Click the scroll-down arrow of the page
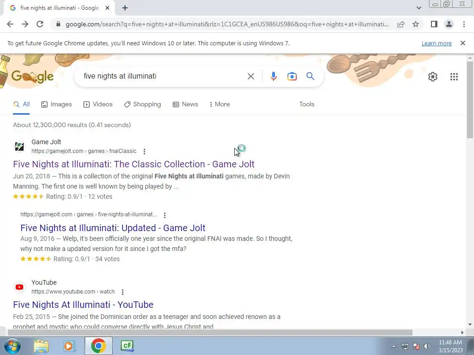Image resolution: width=474 pixels, height=355 pixels. 470,324
